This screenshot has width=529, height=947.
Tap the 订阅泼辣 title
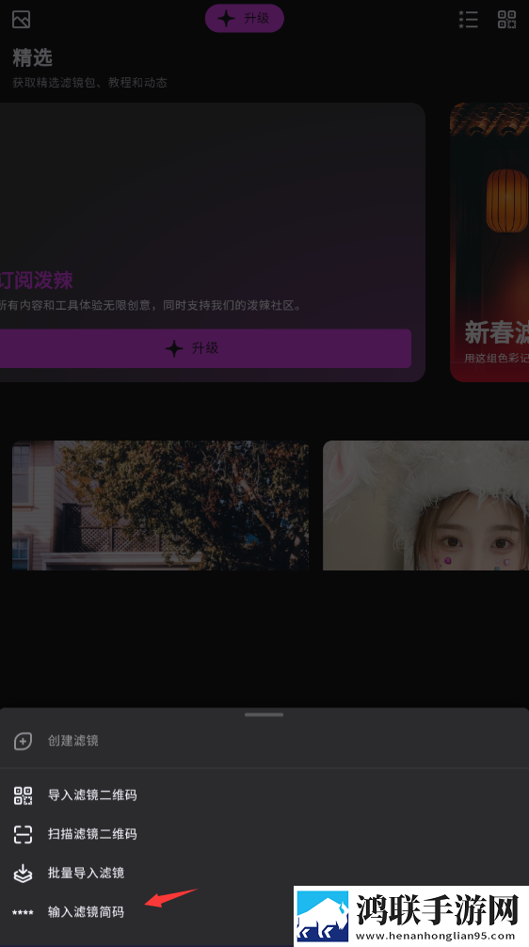coord(36,281)
